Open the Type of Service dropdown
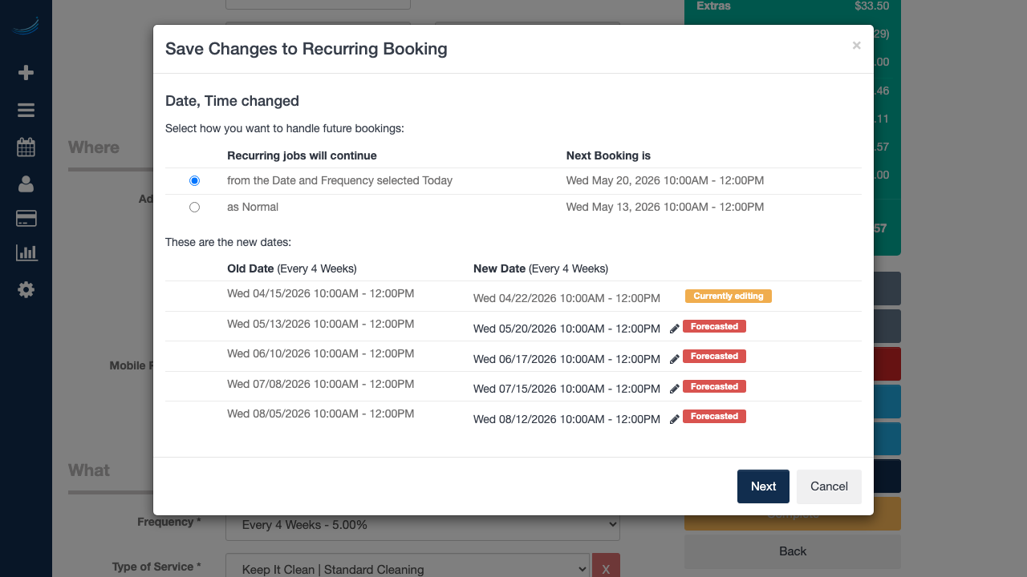 (x=407, y=569)
